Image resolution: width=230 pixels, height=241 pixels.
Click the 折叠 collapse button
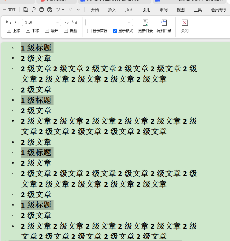point(70,31)
